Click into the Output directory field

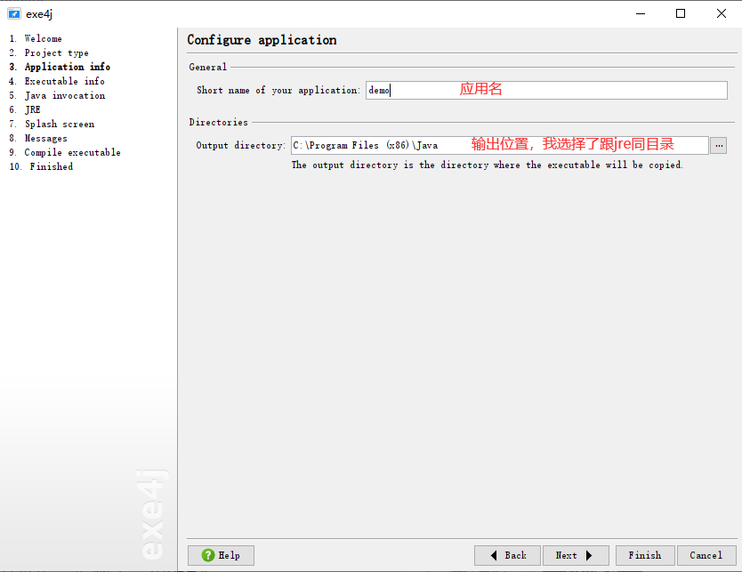[500, 145]
